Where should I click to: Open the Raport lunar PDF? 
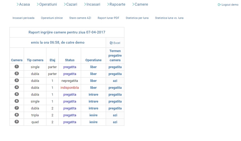point(108,18)
